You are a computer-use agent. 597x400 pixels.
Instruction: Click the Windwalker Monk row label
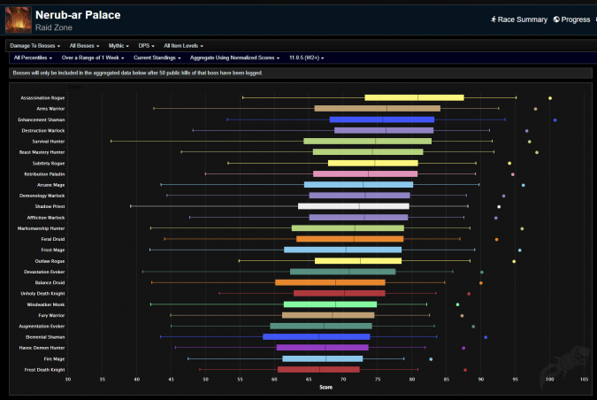pyautogui.click(x=46, y=304)
